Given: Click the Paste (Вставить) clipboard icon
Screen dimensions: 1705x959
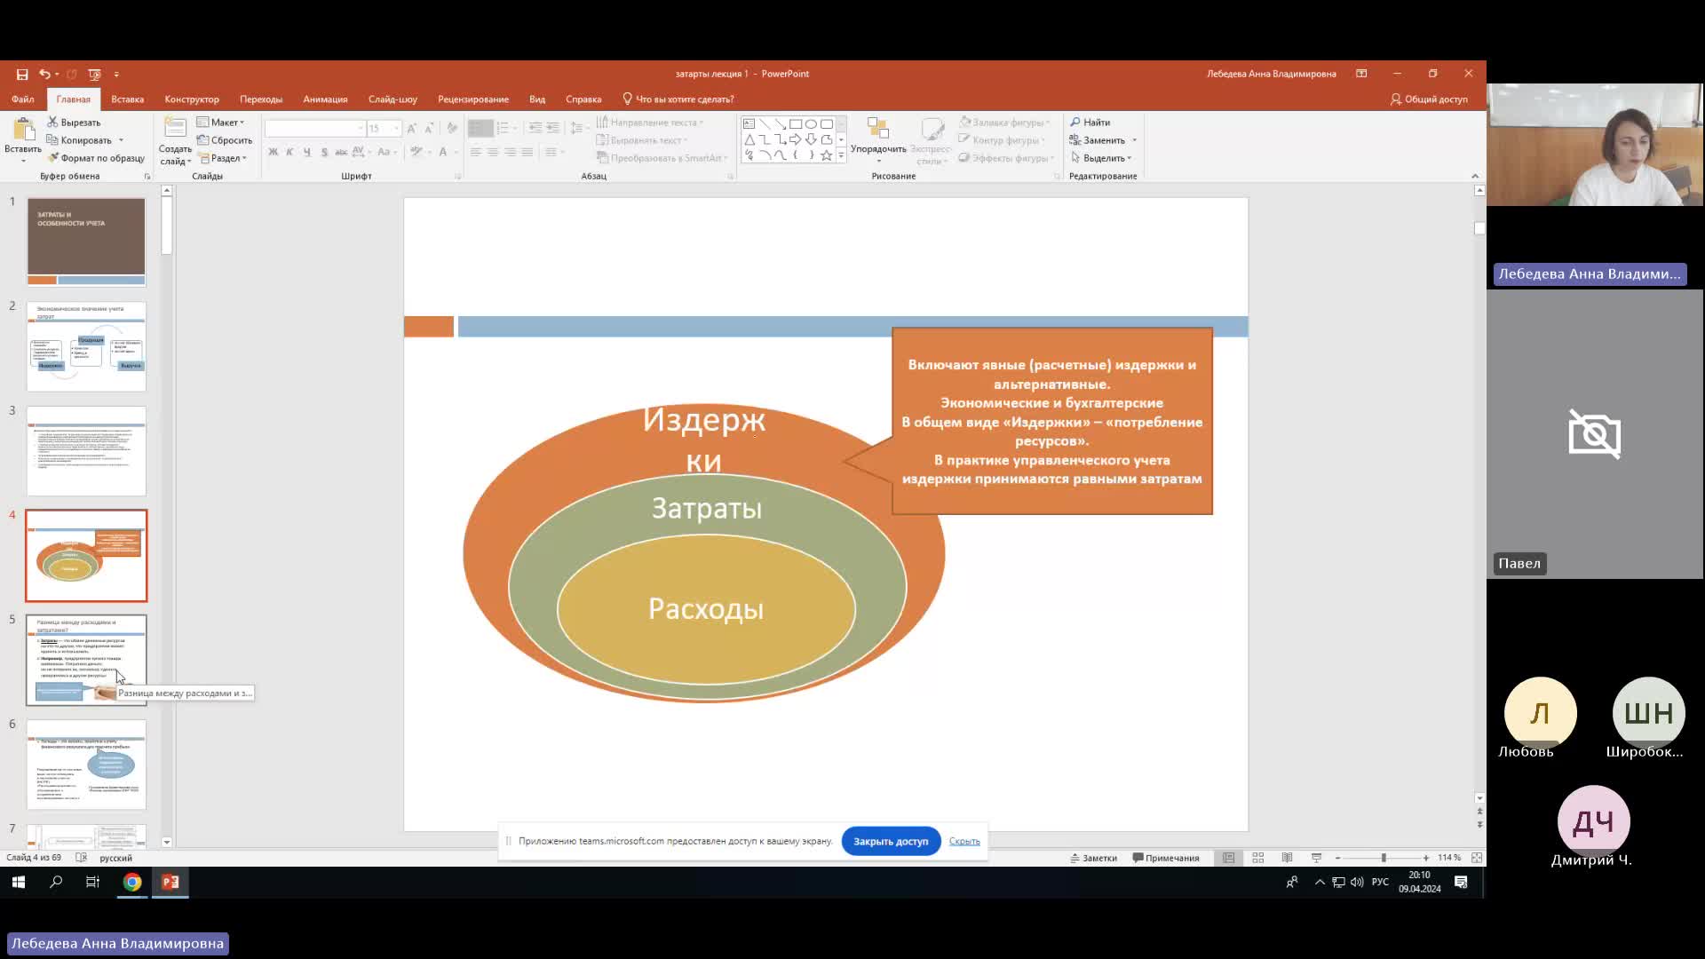Looking at the screenshot, I should point(23,131).
